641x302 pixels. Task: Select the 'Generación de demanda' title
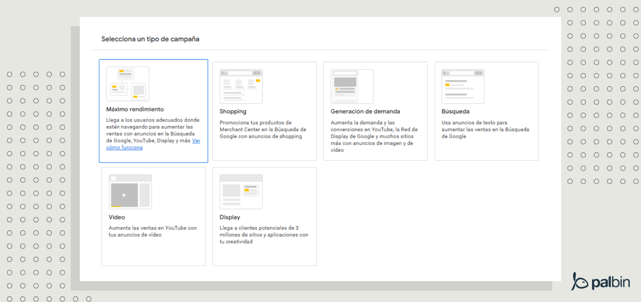[365, 111]
